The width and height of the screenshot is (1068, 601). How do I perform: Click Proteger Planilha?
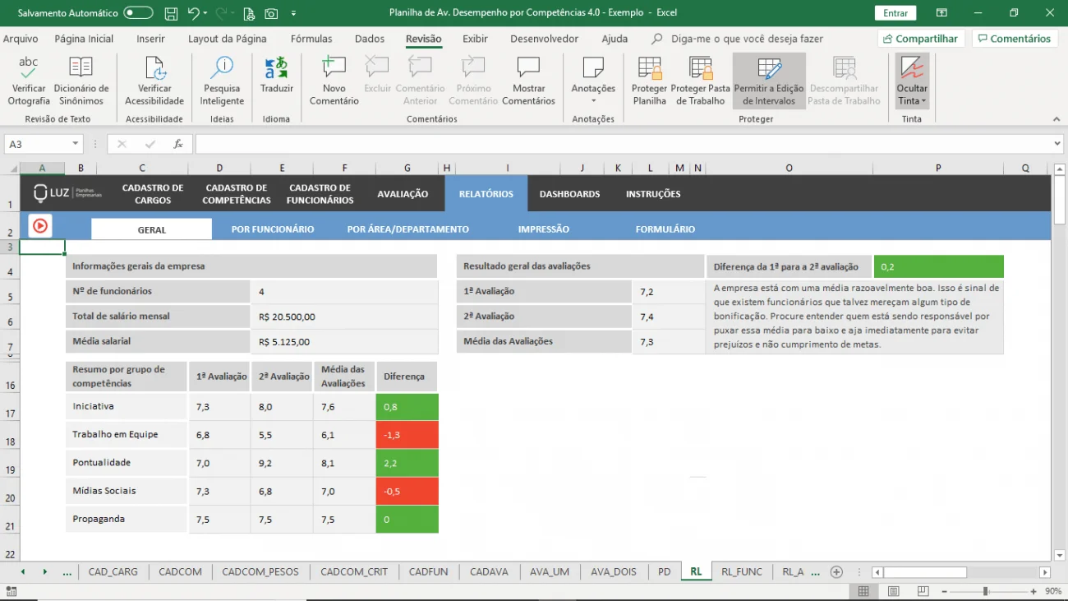click(650, 81)
